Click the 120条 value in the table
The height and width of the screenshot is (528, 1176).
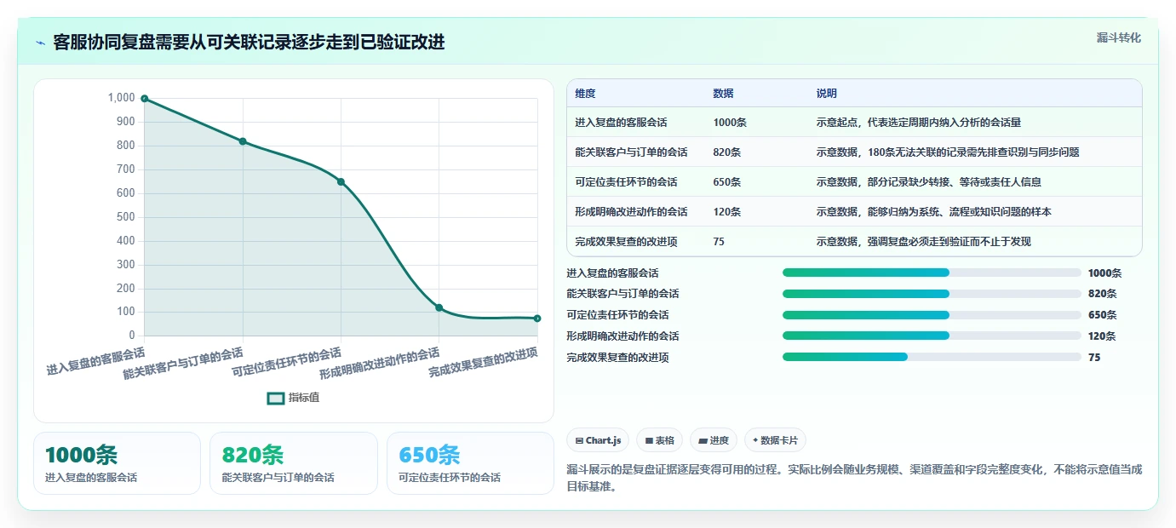pos(727,211)
